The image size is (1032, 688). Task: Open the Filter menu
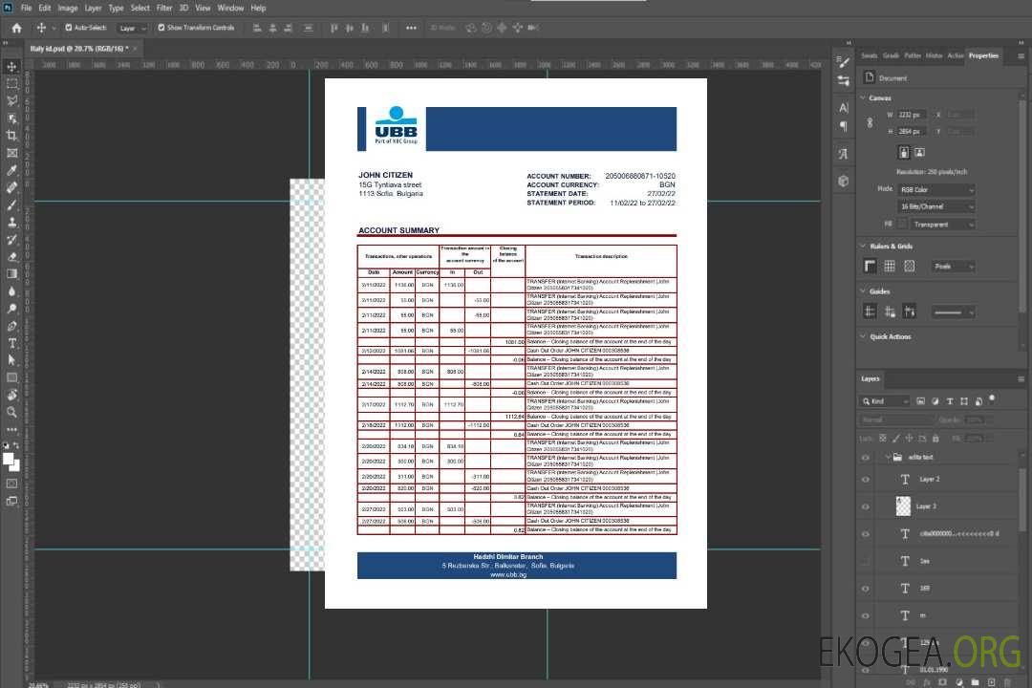[x=164, y=8]
